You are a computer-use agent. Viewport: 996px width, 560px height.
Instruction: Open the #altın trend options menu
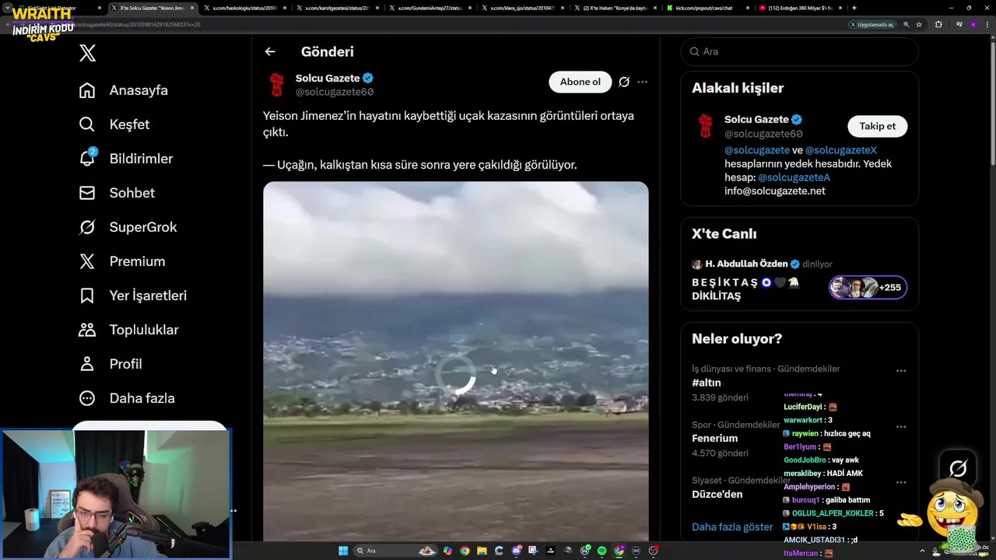901,371
